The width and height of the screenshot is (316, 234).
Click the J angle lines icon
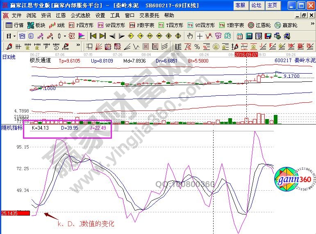tap(263, 47)
